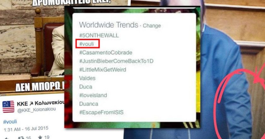Click the KKE flag profile avatar
265x139 pixels.
[x=9, y=107]
